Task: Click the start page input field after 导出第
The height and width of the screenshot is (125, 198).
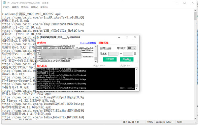Action: [x=113, y=54]
